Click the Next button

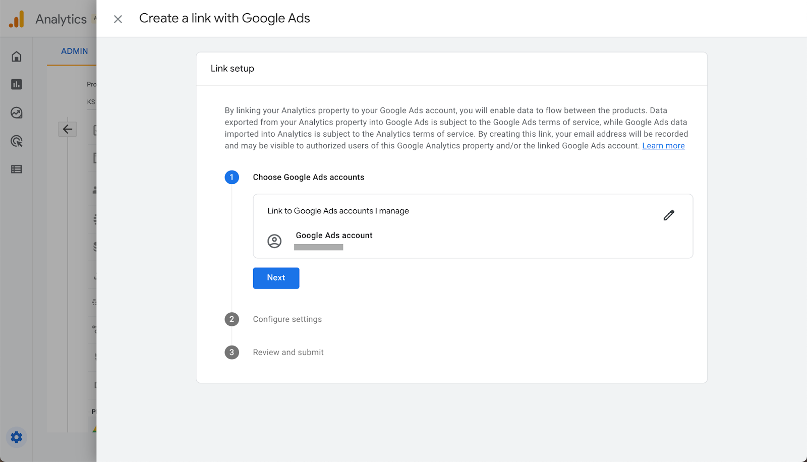pyautogui.click(x=276, y=278)
